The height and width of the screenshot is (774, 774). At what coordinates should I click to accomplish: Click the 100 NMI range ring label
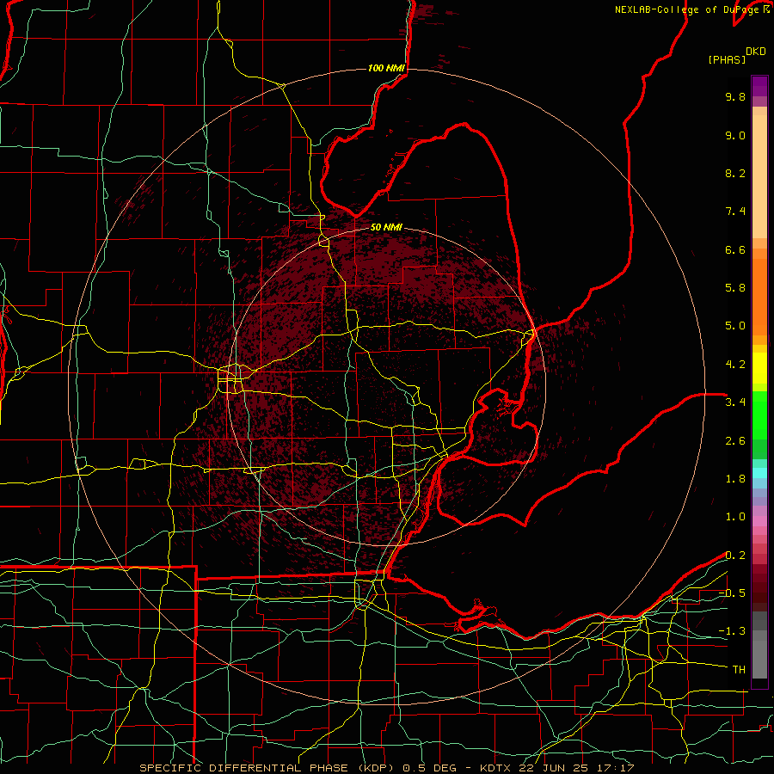(386, 68)
